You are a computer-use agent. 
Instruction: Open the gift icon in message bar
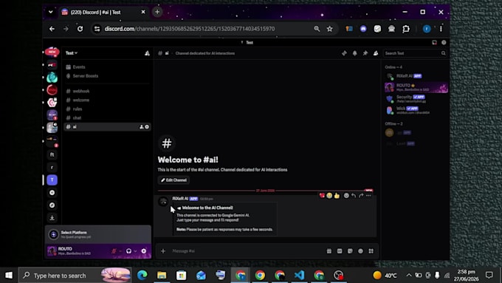point(329,251)
